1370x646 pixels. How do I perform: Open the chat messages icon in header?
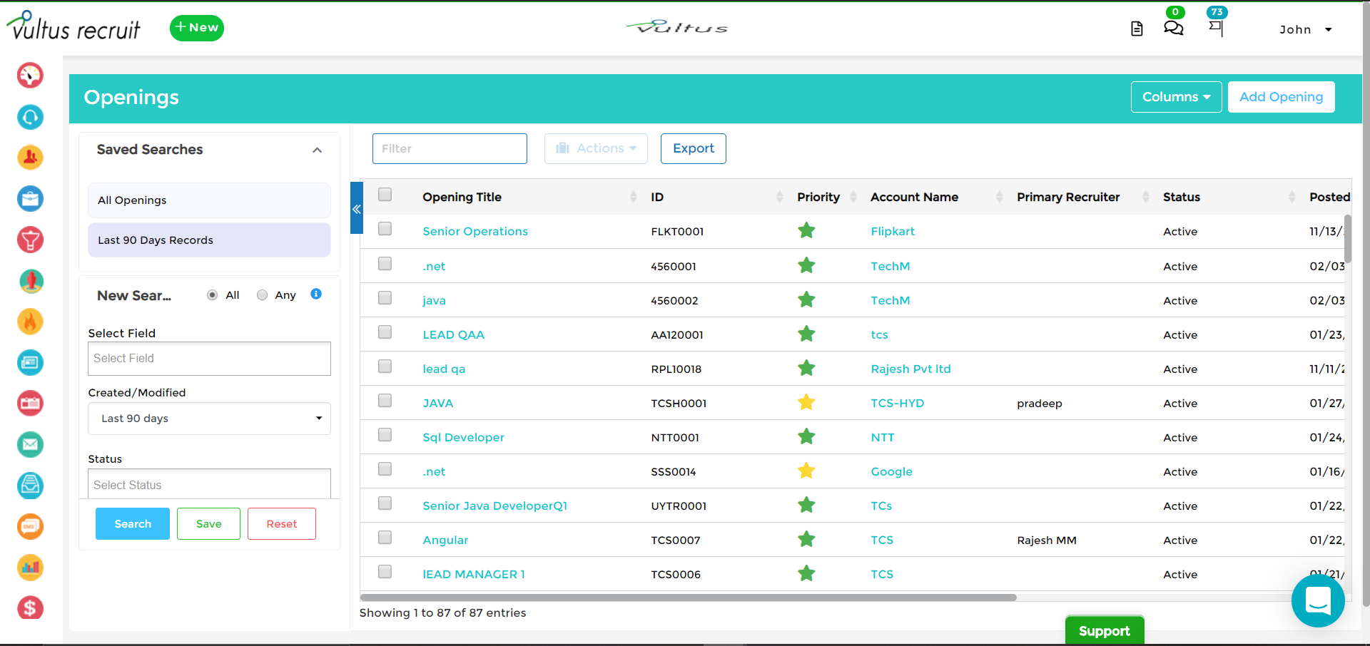click(x=1173, y=29)
